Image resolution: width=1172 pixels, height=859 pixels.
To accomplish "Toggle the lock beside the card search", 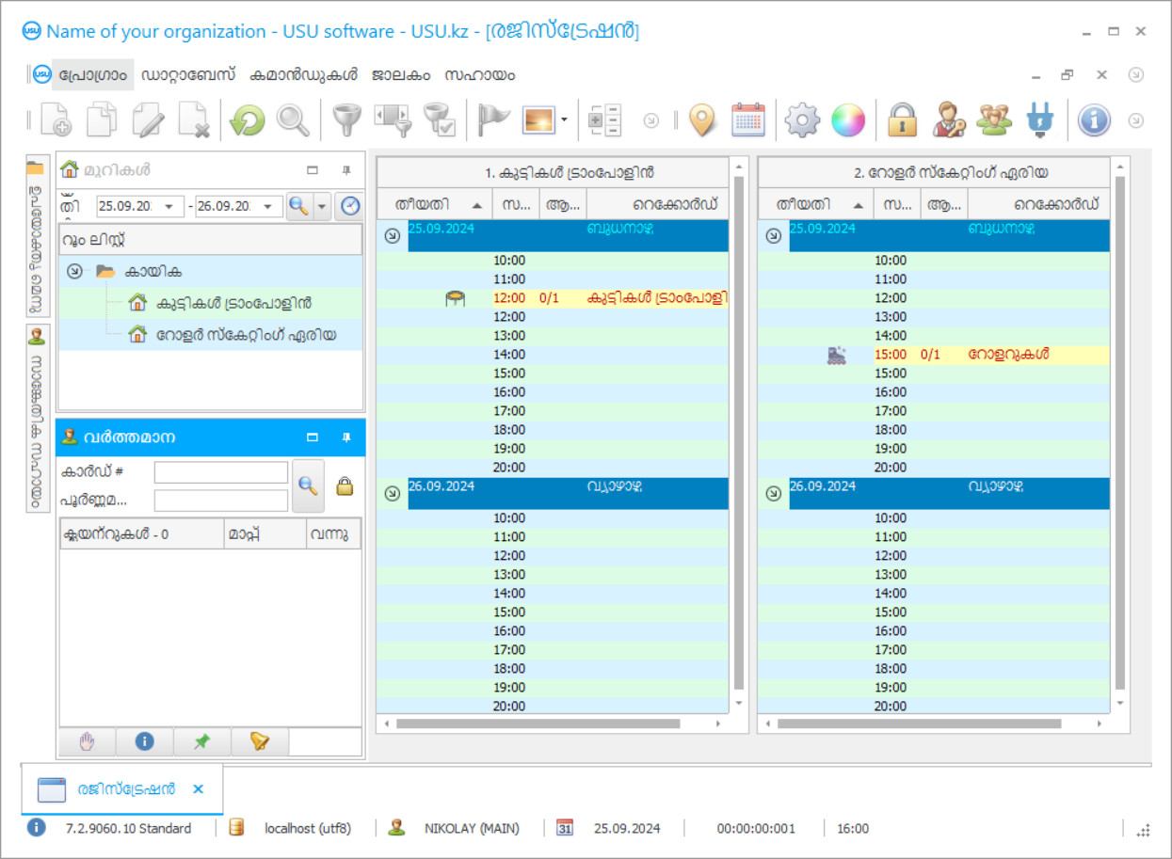I will [345, 486].
